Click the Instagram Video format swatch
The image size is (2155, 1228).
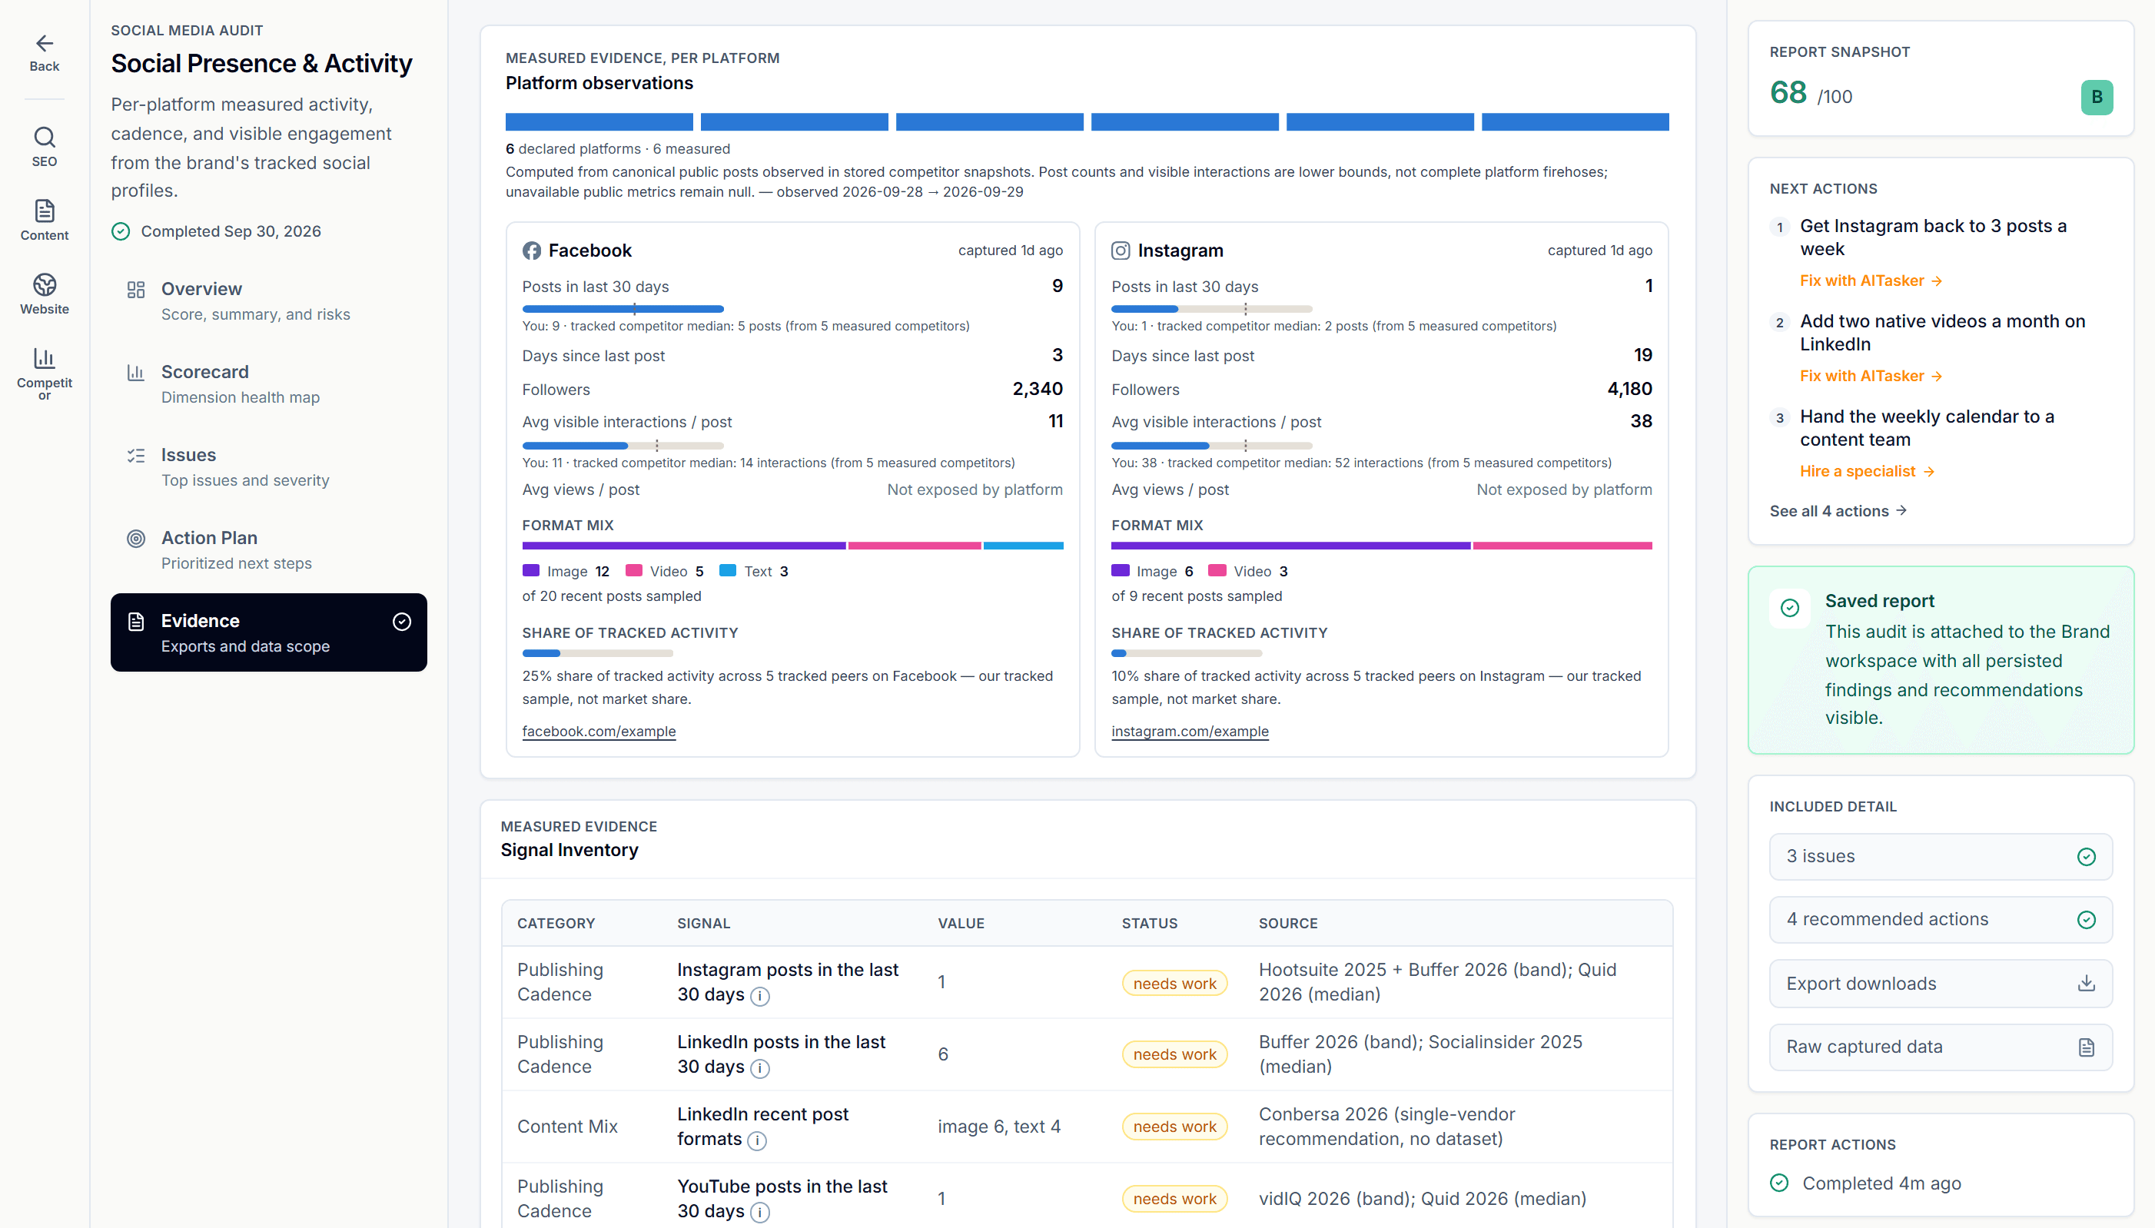[x=1217, y=571]
